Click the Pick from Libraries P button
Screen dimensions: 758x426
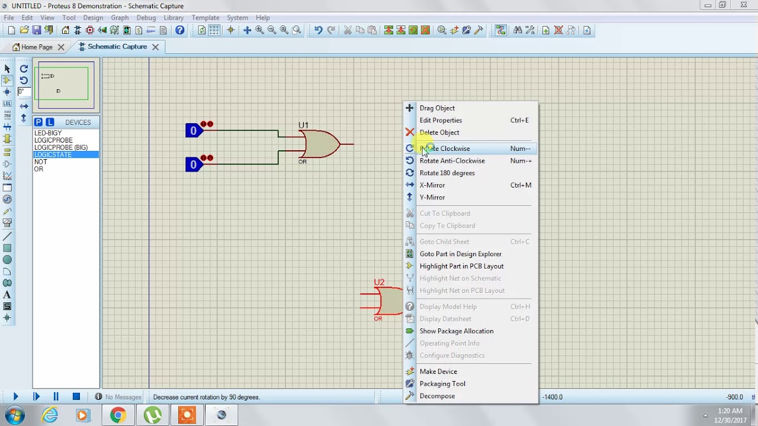tap(38, 122)
